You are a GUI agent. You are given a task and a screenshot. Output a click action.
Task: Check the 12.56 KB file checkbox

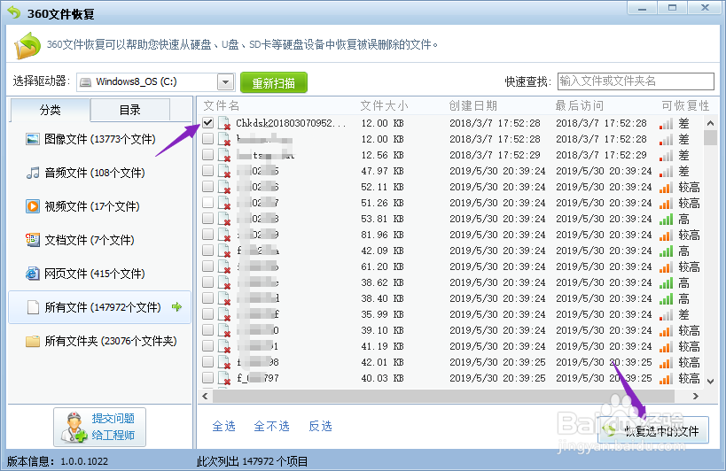pyautogui.click(x=208, y=154)
